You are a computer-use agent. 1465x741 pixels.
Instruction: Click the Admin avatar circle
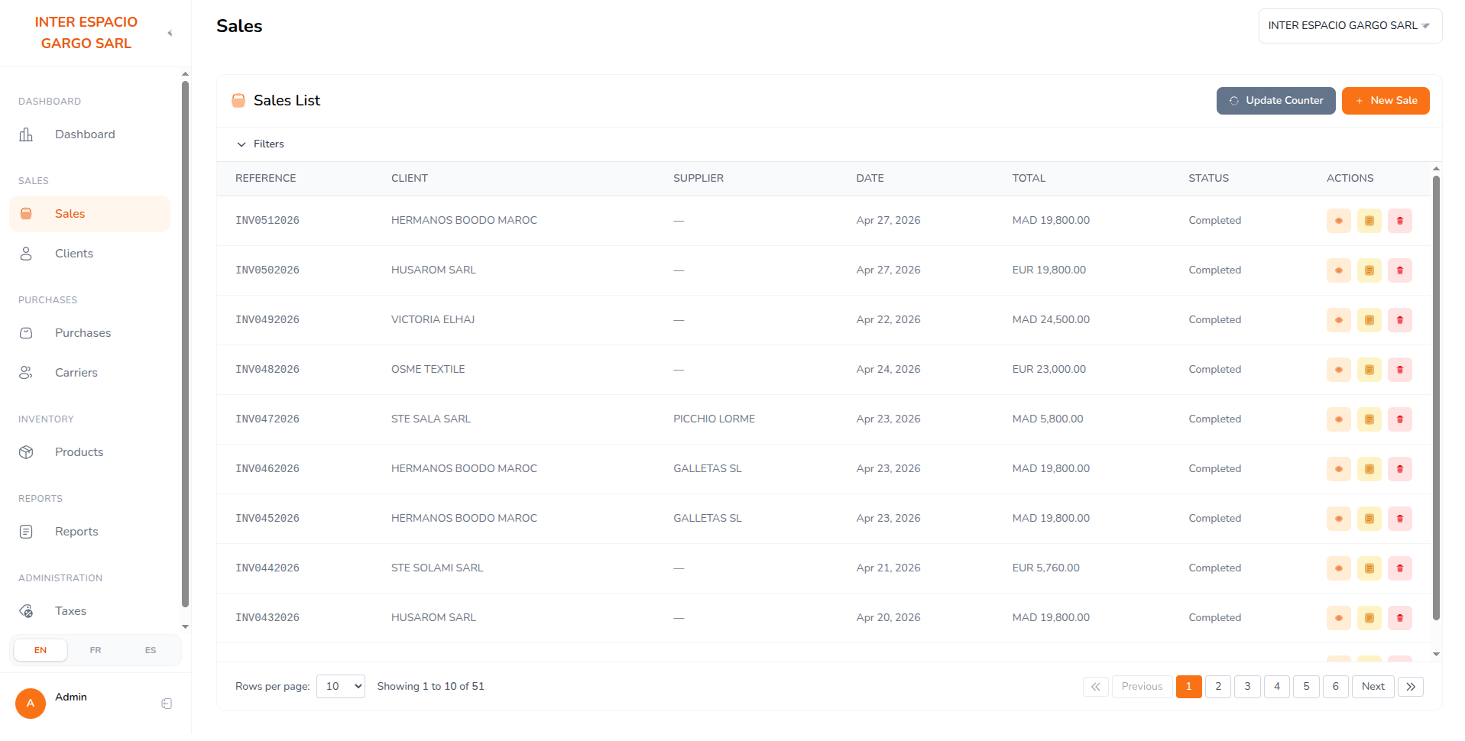(31, 704)
